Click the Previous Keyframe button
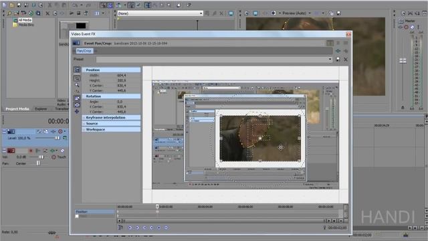The image size is (428, 241). click(x=137, y=228)
